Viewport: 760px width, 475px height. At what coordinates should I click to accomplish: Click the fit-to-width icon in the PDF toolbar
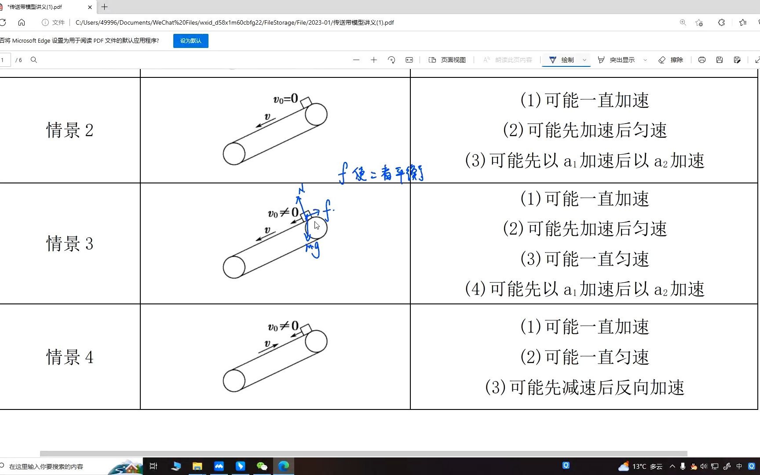pyautogui.click(x=409, y=59)
